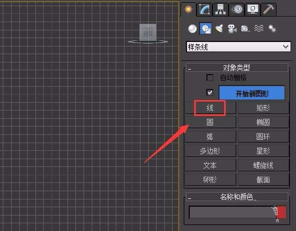Open the Display panel tab
The height and width of the screenshot is (231, 296).
coord(253,9)
